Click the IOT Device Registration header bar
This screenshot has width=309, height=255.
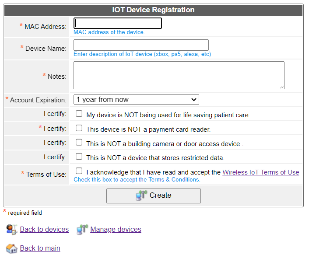click(153, 10)
